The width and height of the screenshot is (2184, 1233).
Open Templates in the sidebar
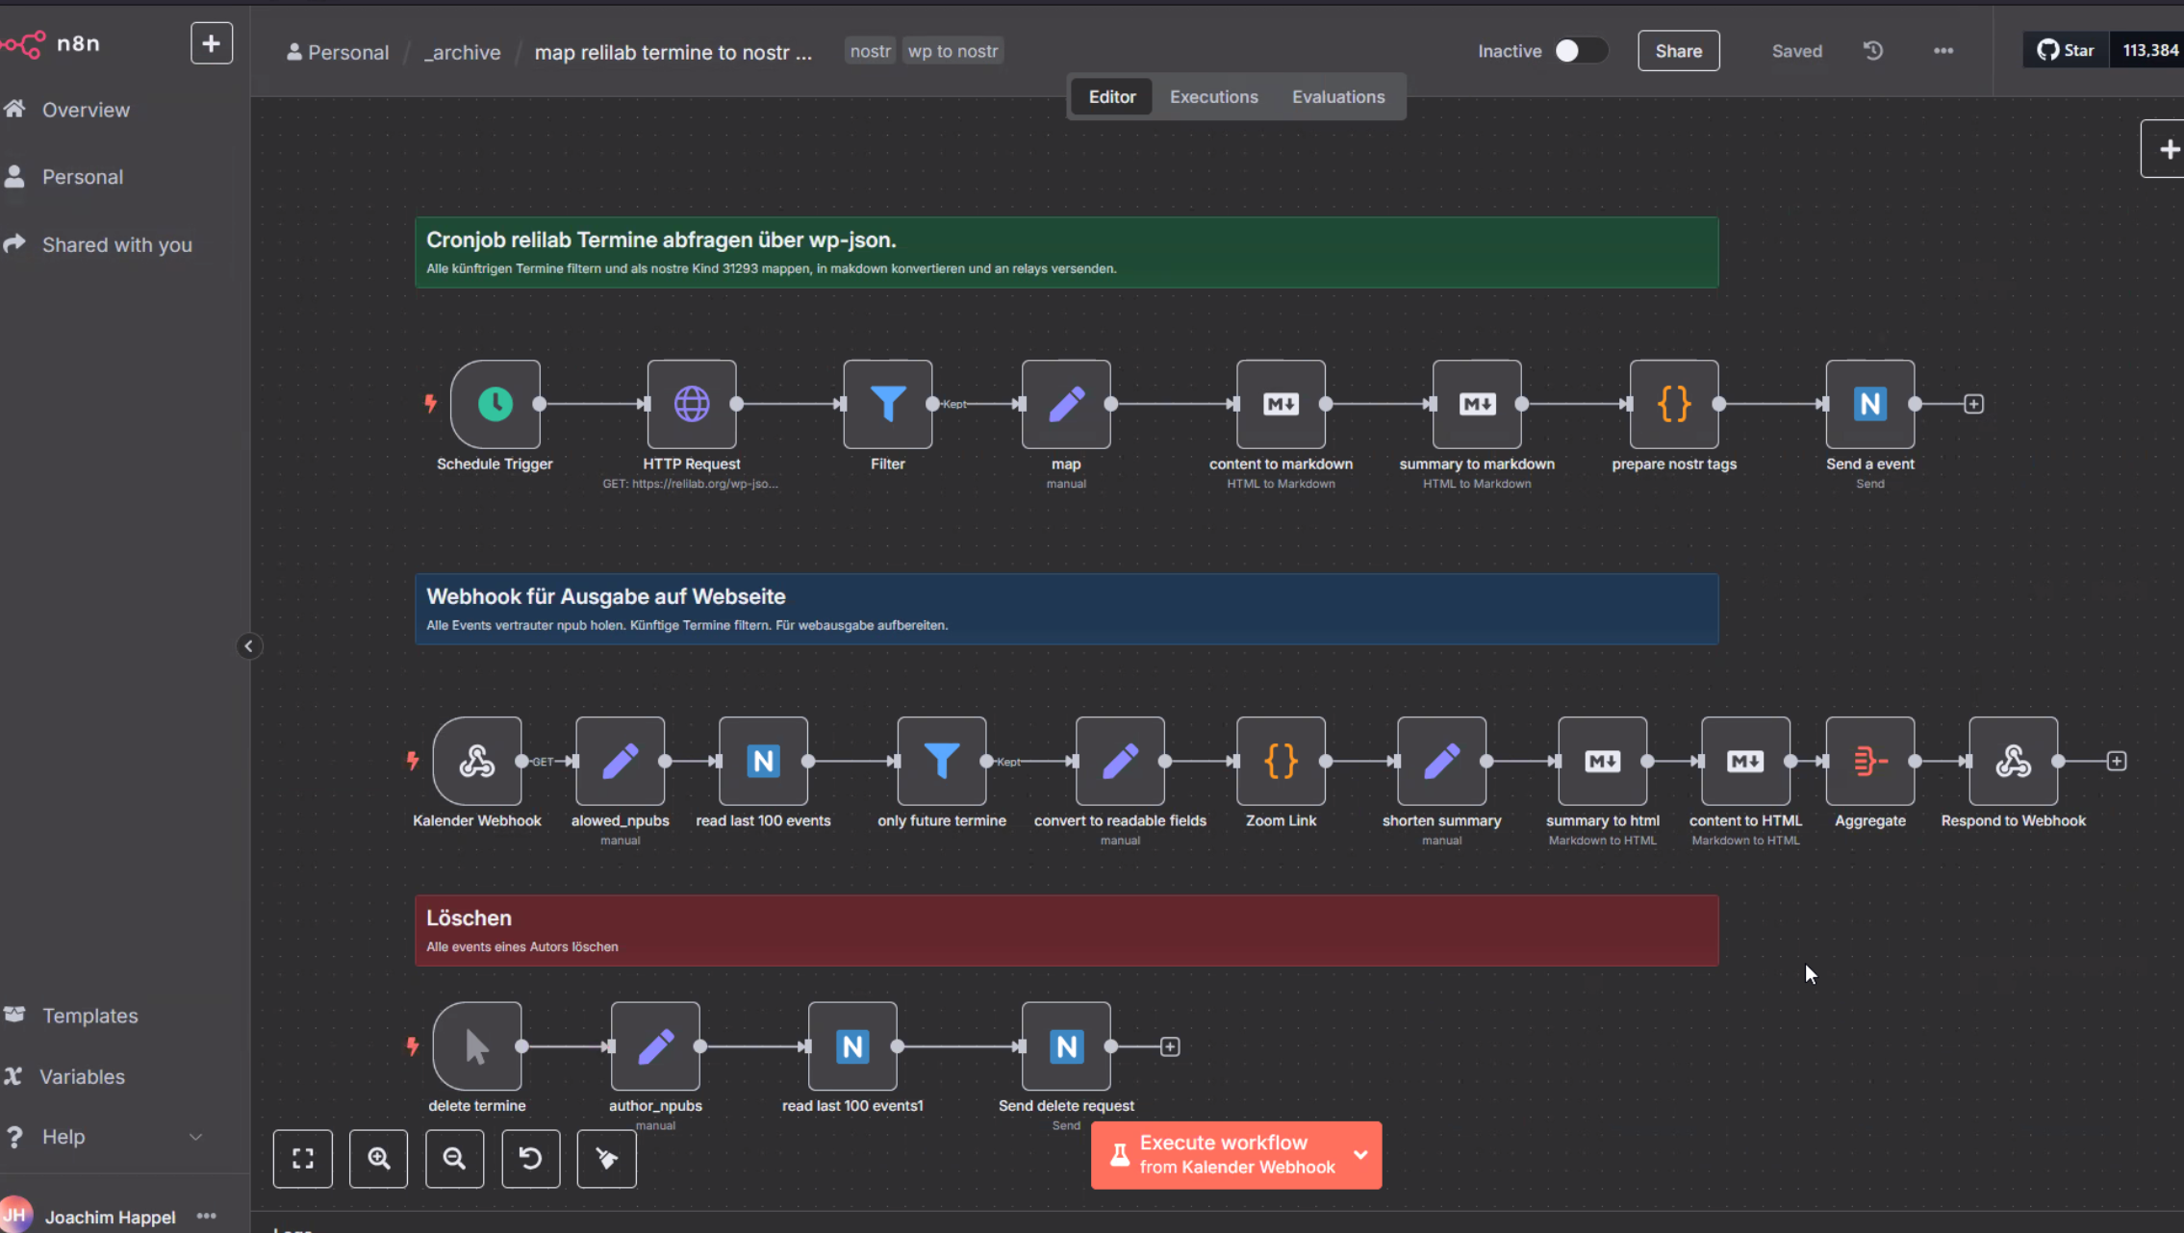tap(89, 1016)
